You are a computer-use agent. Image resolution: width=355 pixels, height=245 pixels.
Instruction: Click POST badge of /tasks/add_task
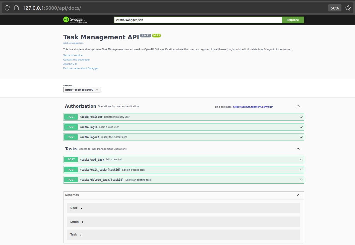71,160
